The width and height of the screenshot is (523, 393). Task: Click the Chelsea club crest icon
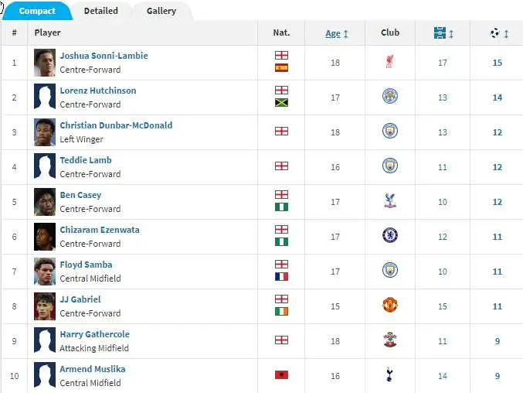[x=390, y=235]
